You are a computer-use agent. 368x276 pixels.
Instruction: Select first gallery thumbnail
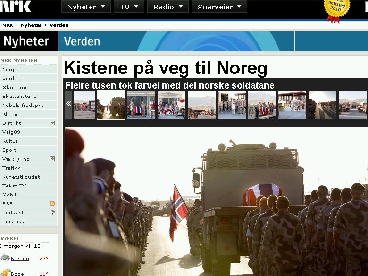click(x=84, y=105)
